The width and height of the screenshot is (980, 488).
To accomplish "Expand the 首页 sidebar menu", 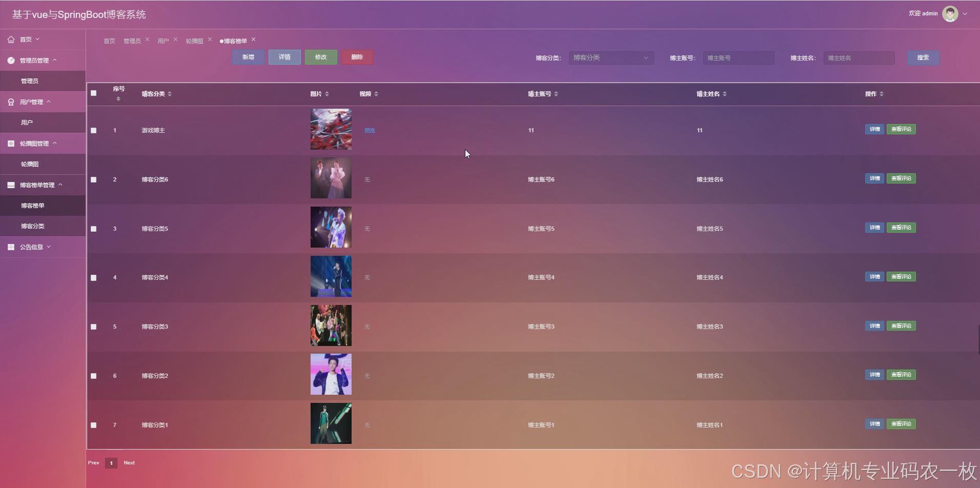I will pos(37,39).
